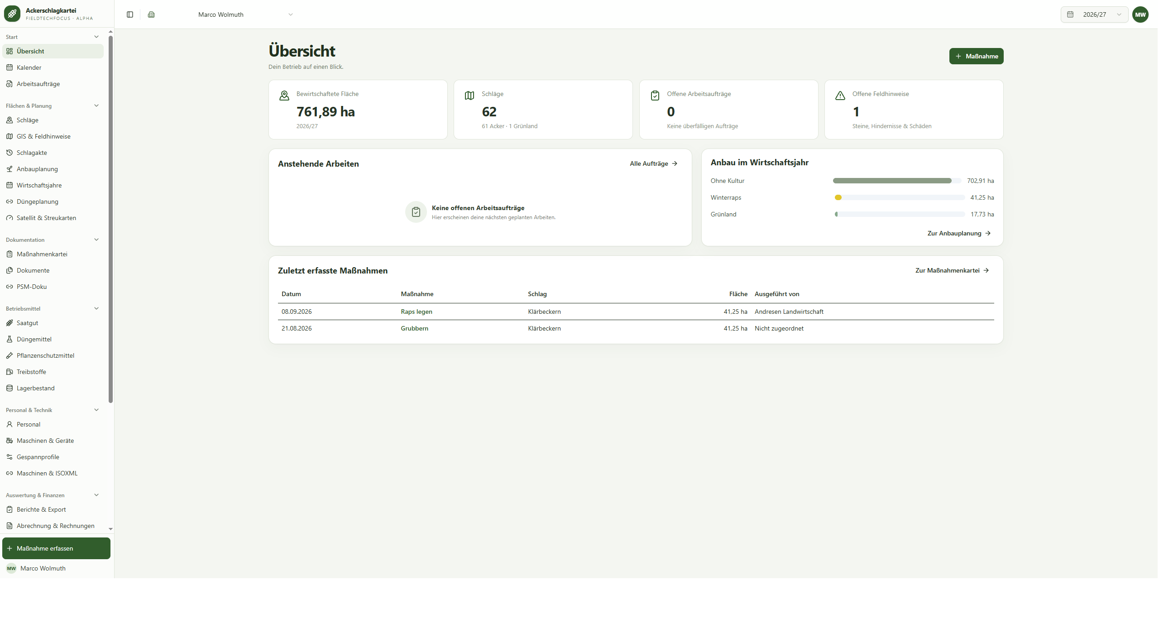The width and height of the screenshot is (1159, 633).
Task: Click the sidebar vertical scrollbar
Action: pos(110,219)
